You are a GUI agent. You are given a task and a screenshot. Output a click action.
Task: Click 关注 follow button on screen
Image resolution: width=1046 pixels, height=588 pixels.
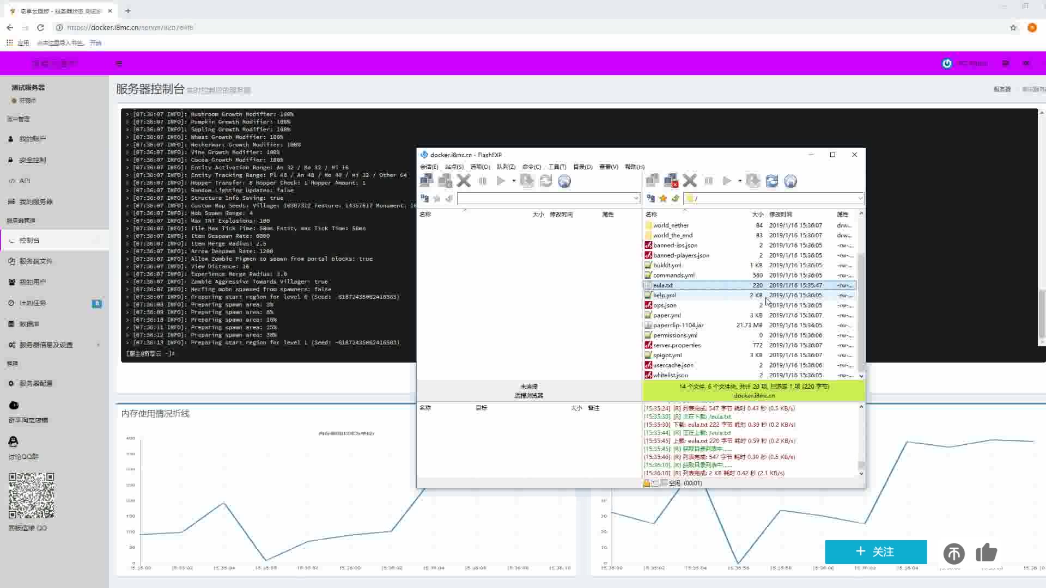point(877,550)
